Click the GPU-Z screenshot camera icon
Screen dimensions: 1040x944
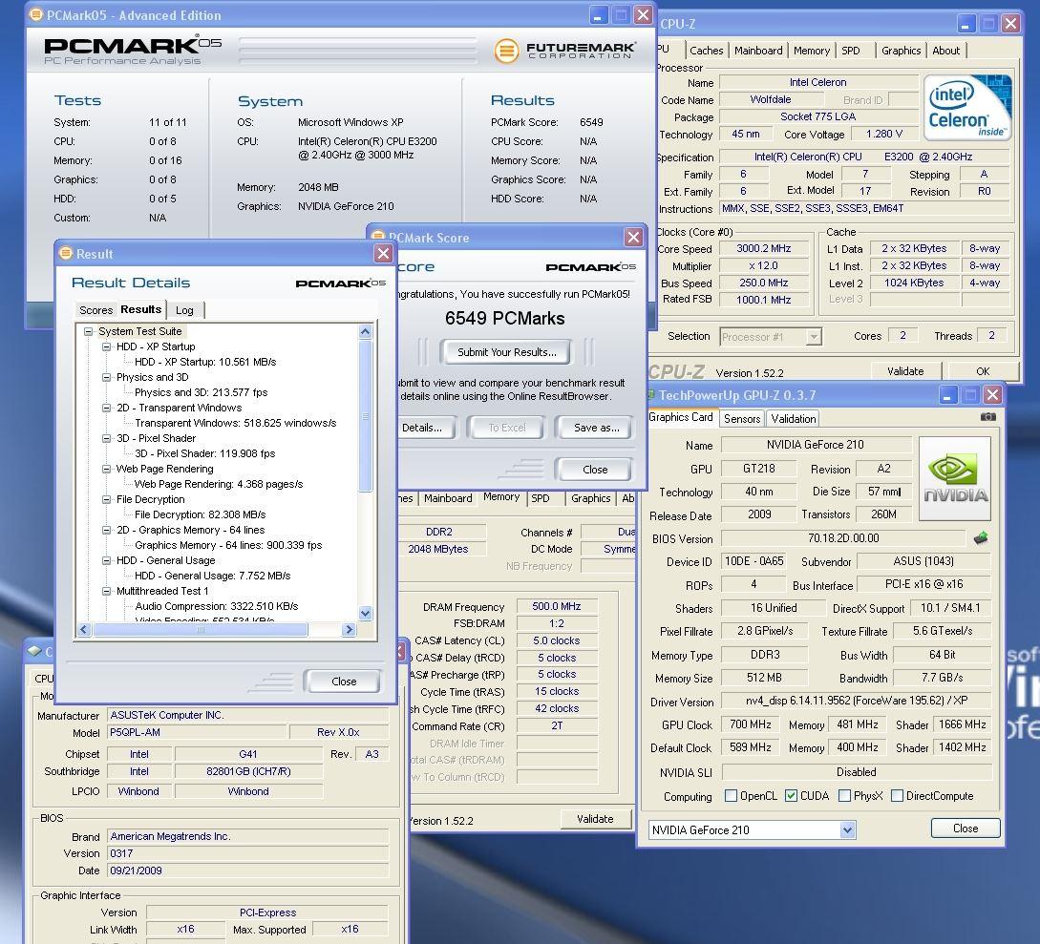click(987, 417)
